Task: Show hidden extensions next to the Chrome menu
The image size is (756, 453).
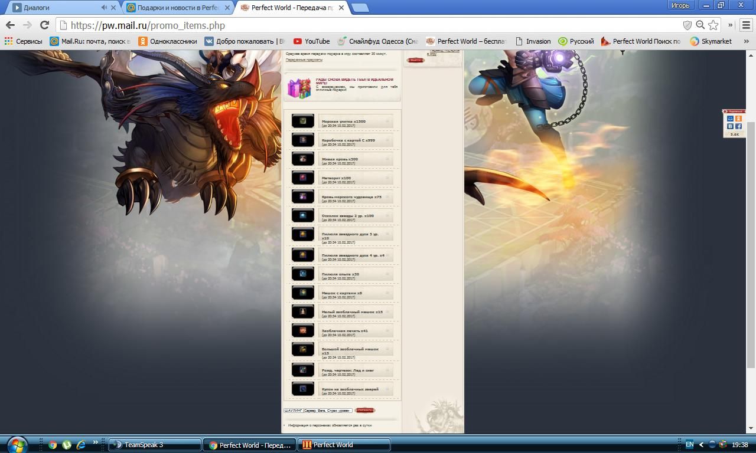Action: point(731,25)
